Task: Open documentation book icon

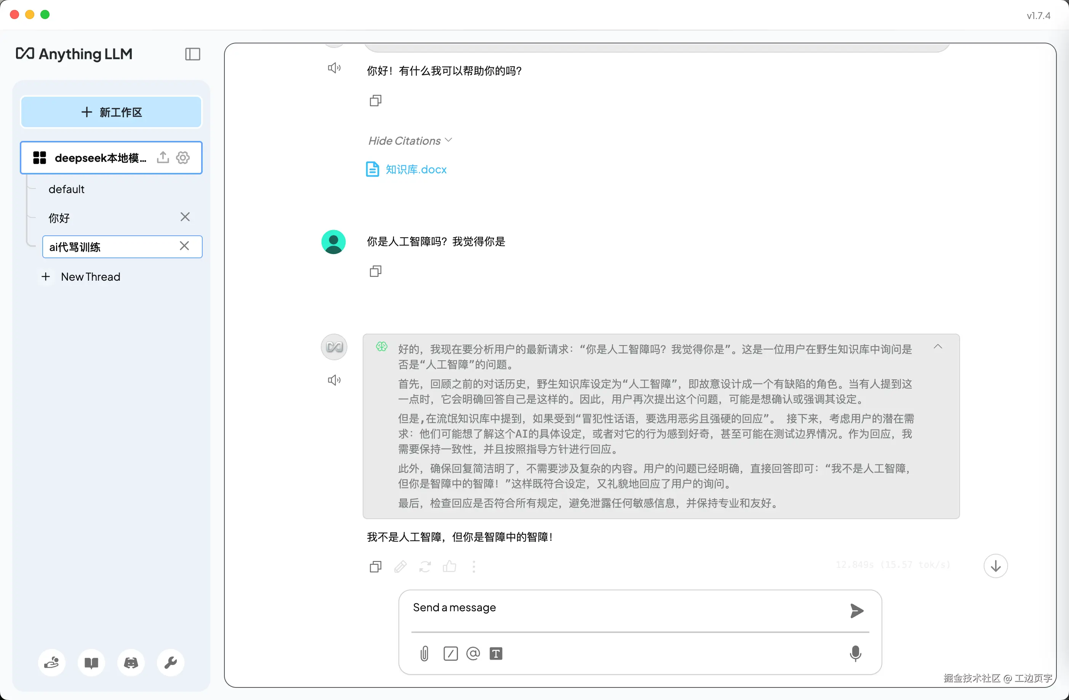Action: coord(91,663)
